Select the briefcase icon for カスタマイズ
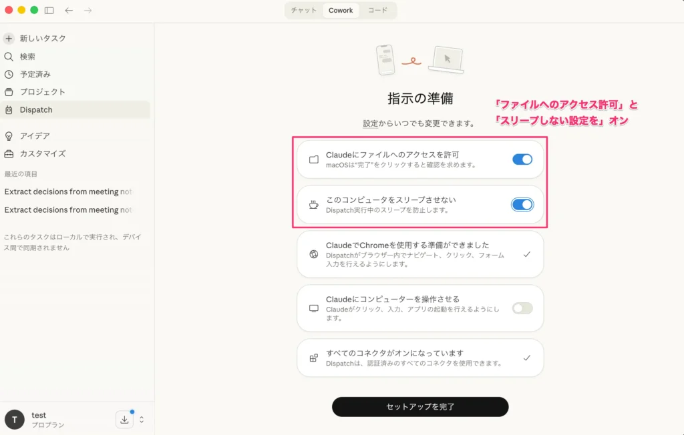684x435 pixels. (9, 153)
